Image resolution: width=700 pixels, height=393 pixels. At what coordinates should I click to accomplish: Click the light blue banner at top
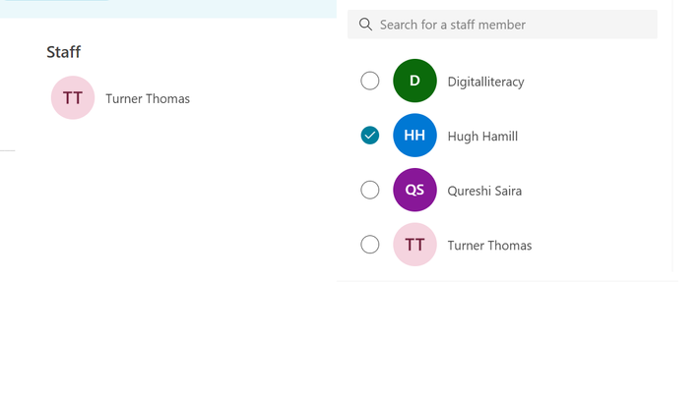pyautogui.click(x=168, y=9)
